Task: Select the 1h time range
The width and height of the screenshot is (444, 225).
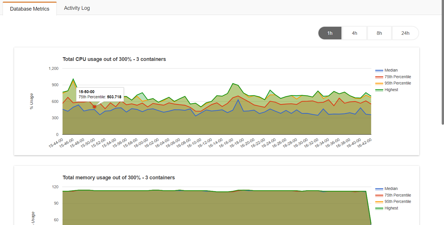Action: click(330, 33)
